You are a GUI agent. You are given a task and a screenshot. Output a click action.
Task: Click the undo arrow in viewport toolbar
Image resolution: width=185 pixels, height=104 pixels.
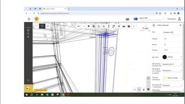click(79, 26)
